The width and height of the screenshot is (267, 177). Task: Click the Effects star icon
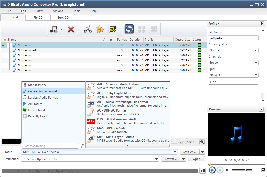[x=100, y=29]
